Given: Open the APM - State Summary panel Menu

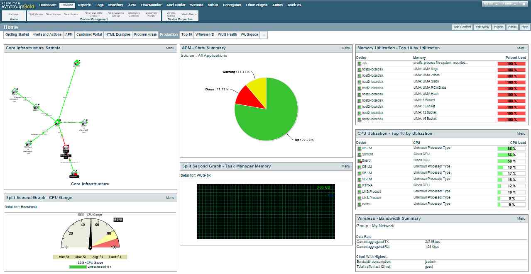Looking at the screenshot, I should pyautogui.click(x=345, y=48).
